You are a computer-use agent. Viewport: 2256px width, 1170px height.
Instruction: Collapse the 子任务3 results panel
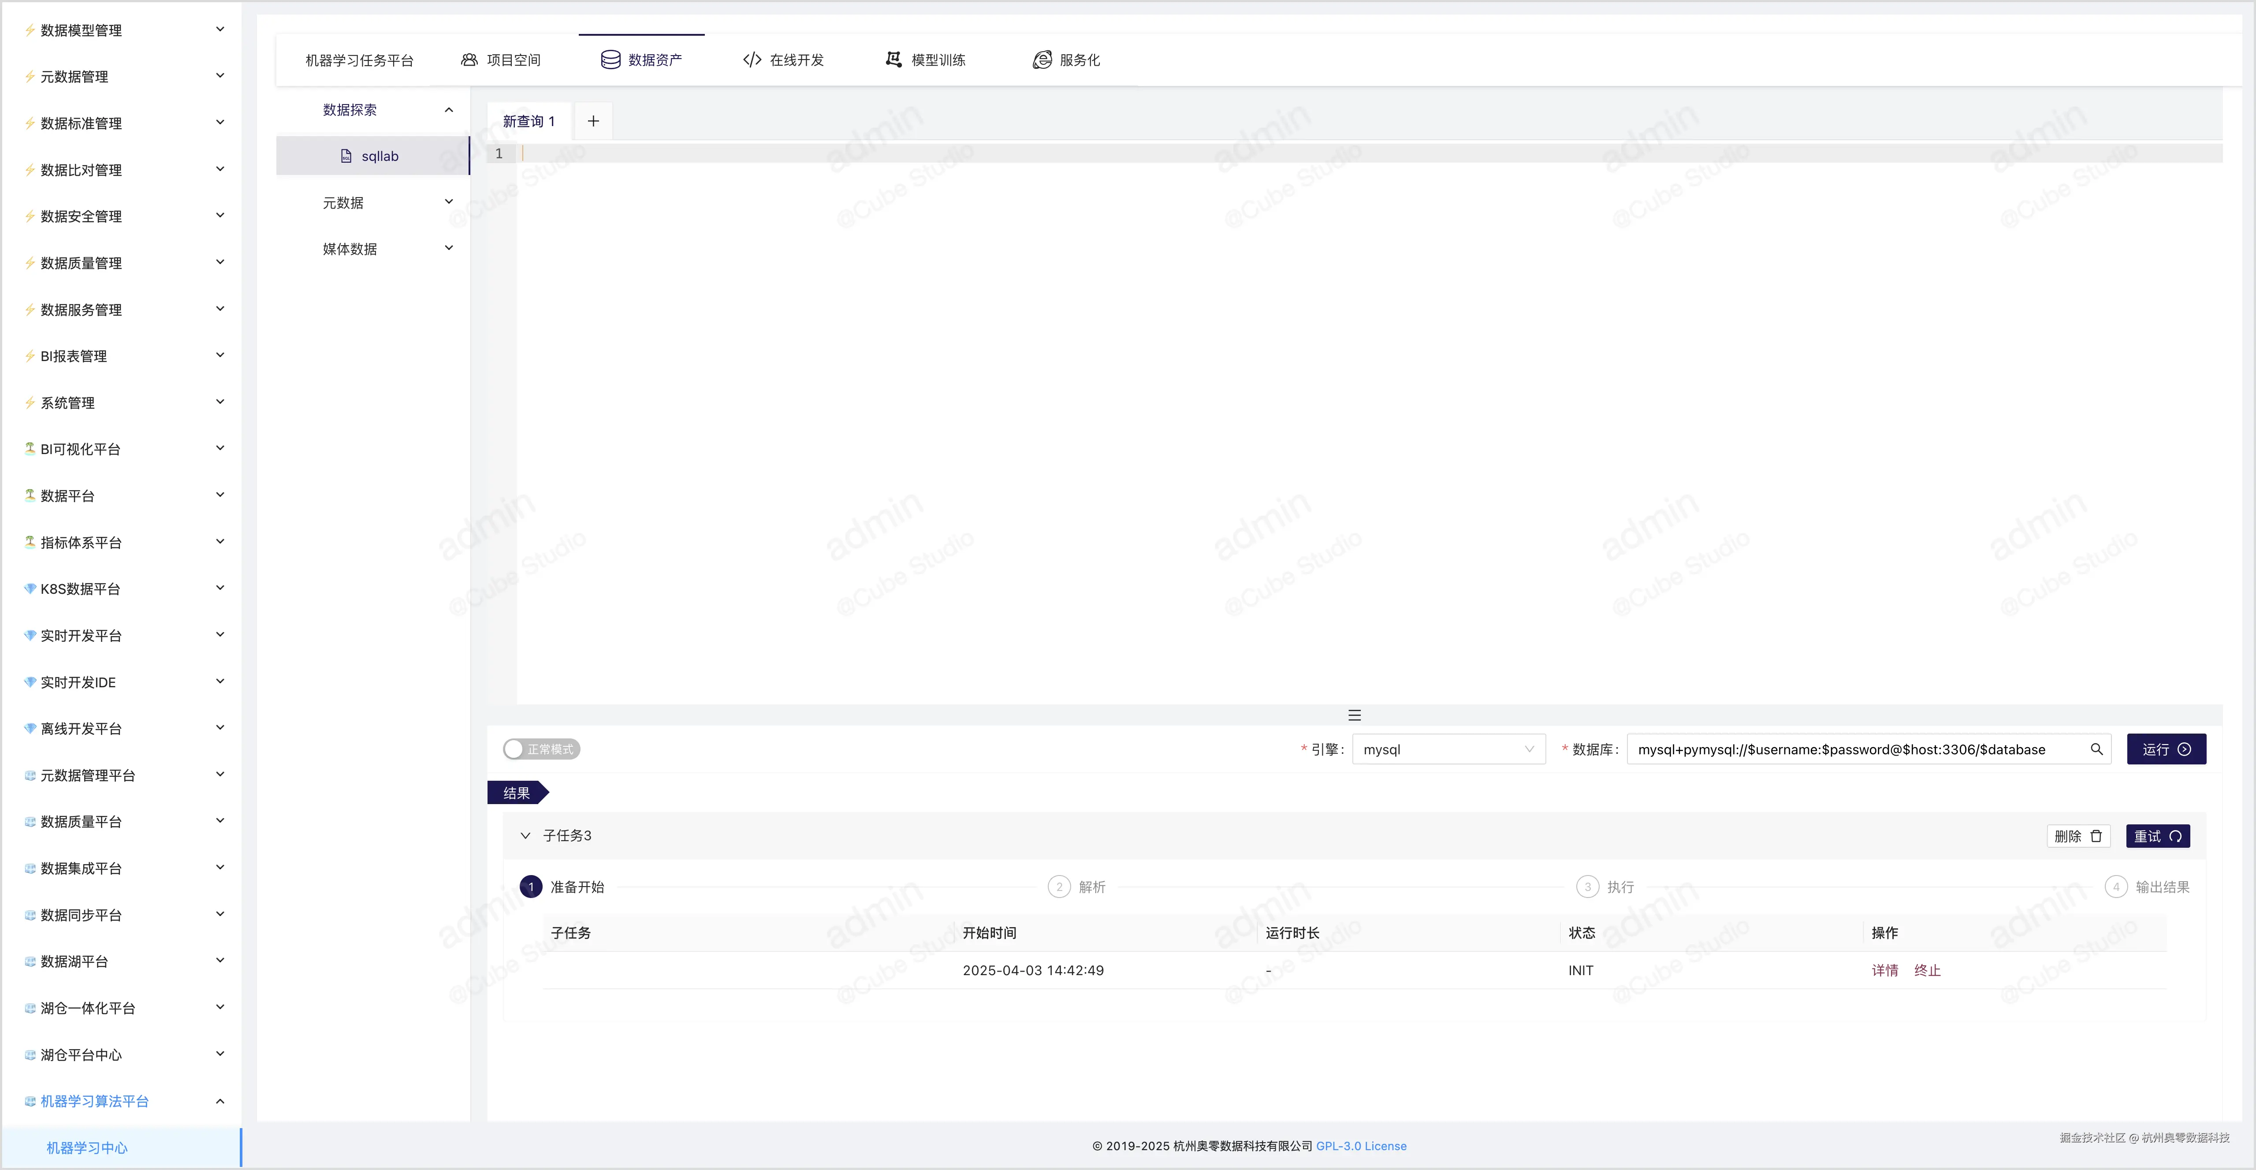(525, 835)
